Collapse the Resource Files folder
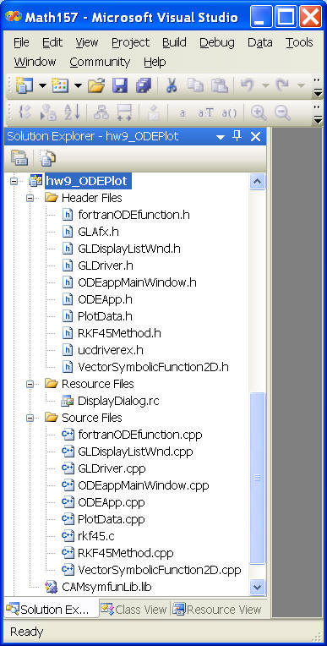 point(30,384)
